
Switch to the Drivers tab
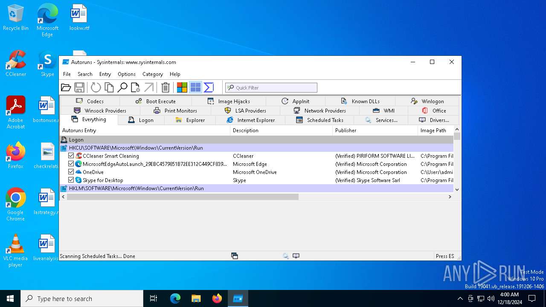[x=434, y=120]
